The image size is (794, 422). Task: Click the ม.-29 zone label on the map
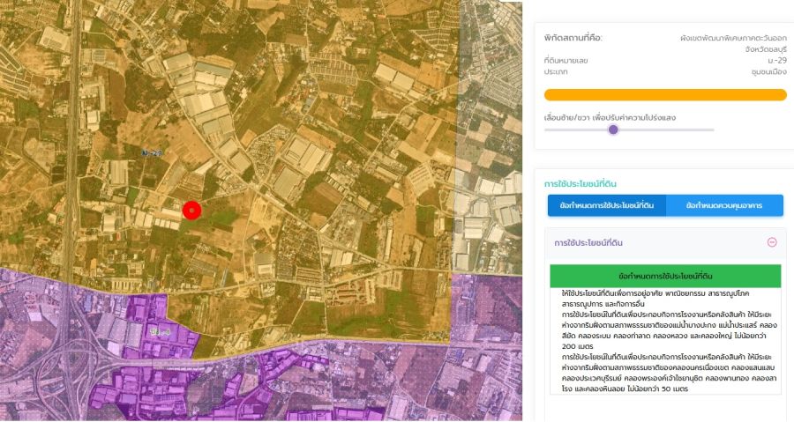(x=152, y=153)
